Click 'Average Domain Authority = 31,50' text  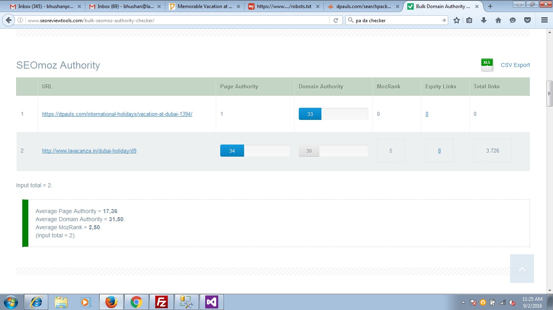(80, 219)
